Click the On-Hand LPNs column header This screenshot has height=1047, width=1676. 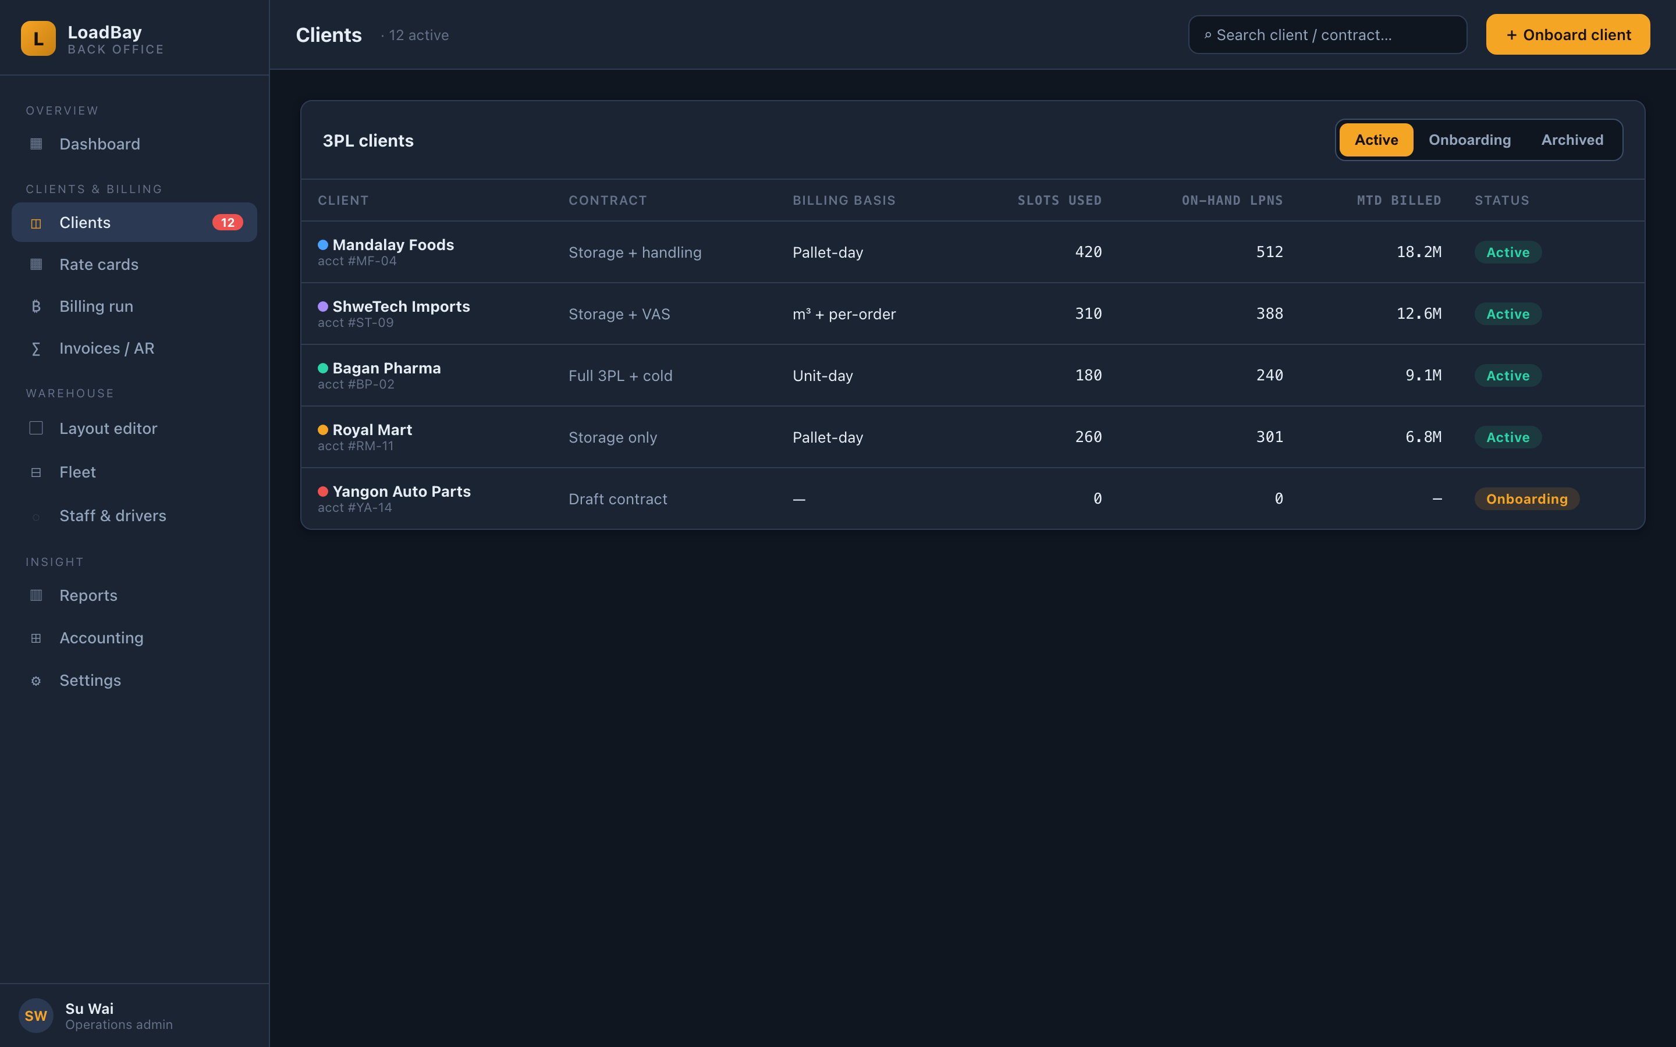point(1232,200)
